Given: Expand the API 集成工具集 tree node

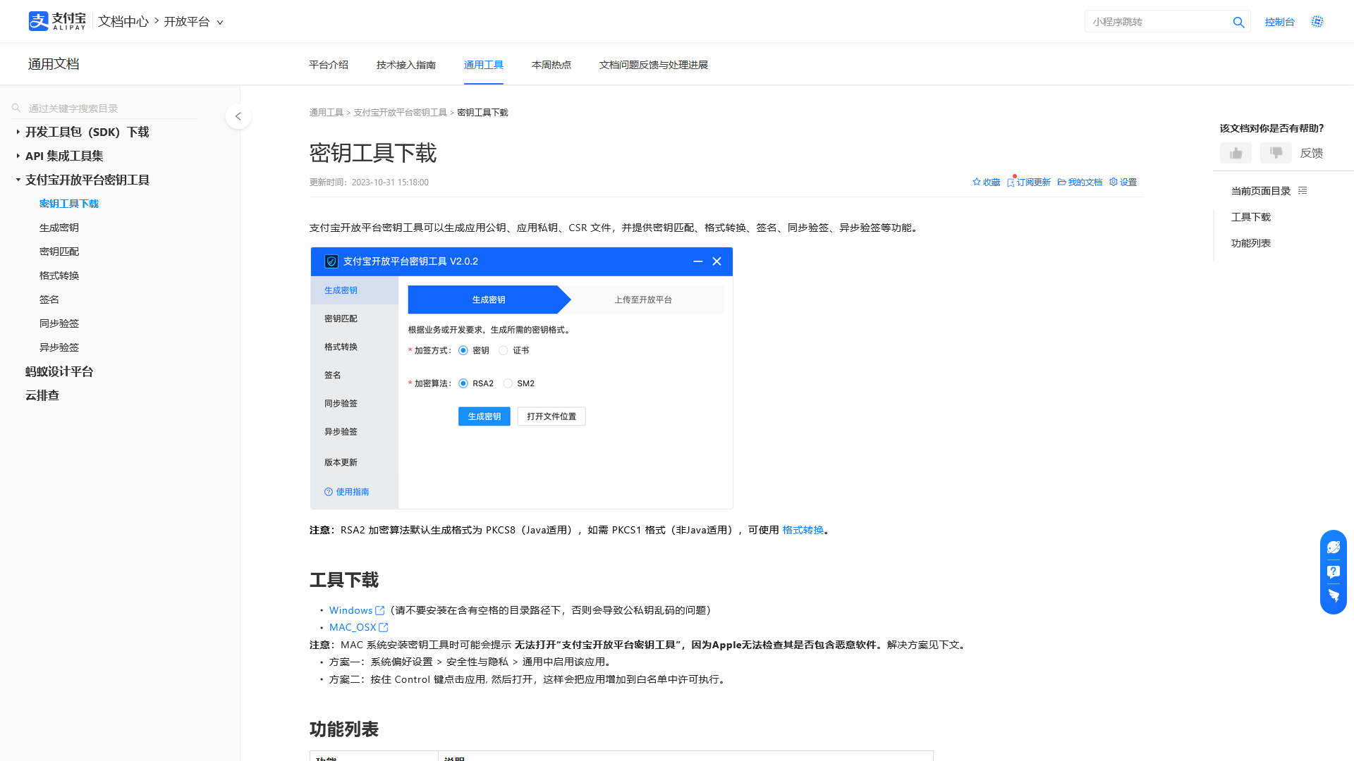Looking at the screenshot, I should 18,156.
